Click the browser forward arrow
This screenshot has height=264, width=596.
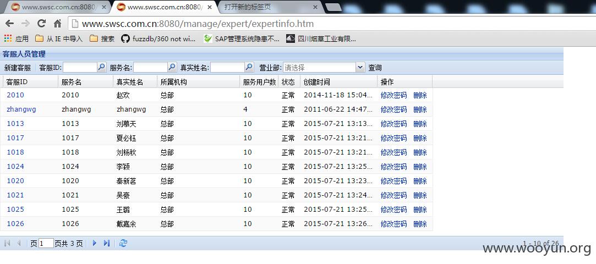pos(25,24)
